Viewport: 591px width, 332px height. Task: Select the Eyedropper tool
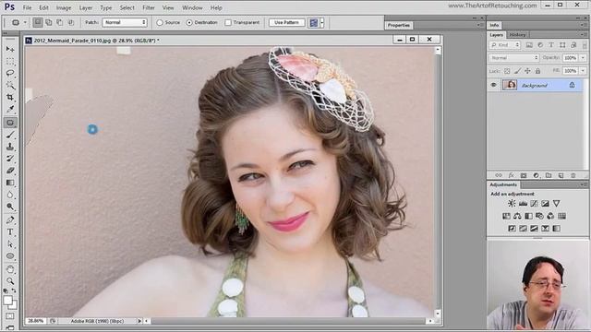(10, 109)
